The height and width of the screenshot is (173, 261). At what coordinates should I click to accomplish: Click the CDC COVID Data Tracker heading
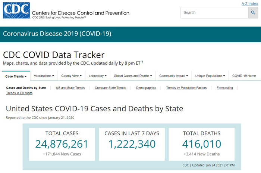coord(54,55)
